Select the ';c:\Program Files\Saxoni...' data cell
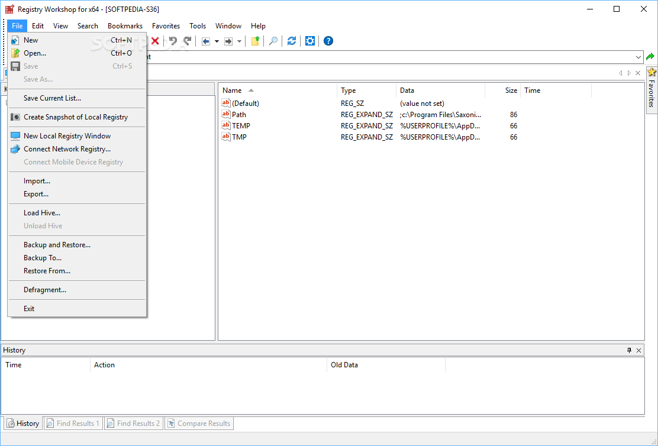This screenshot has width=658, height=446. (x=440, y=115)
